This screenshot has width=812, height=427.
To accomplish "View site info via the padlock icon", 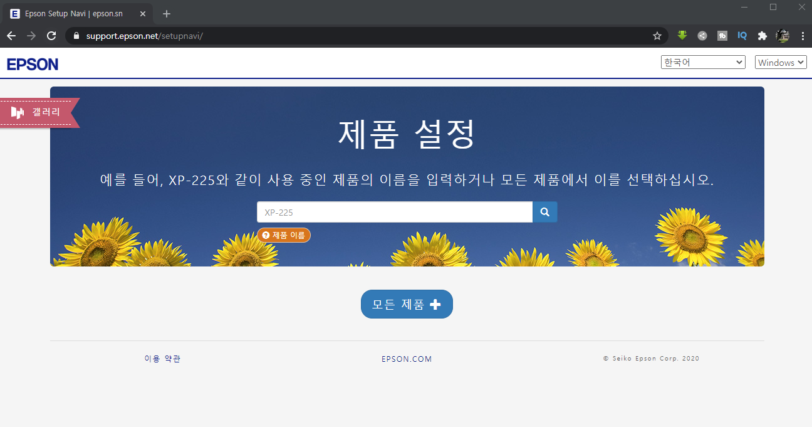I will click(x=77, y=36).
